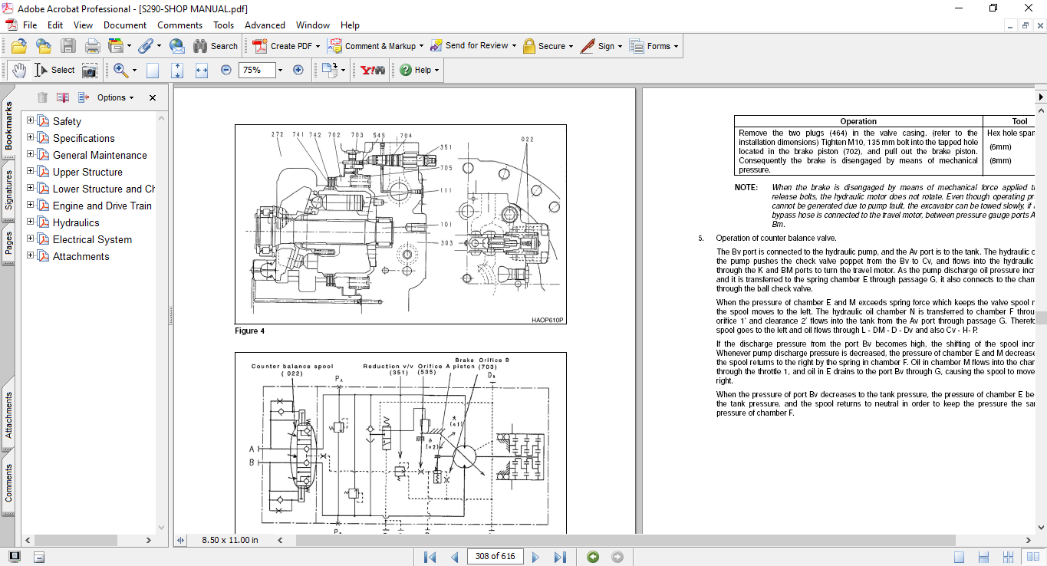
Task: Click the Fit Width icon
Action: pos(202,70)
